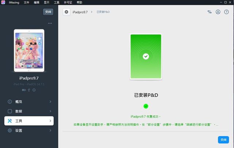
Task: Open the 编辑 menu
Action: click(x=37, y=3)
